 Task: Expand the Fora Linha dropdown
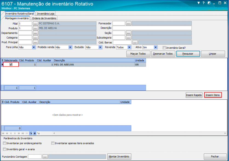pyautogui.click(x=34, y=47)
